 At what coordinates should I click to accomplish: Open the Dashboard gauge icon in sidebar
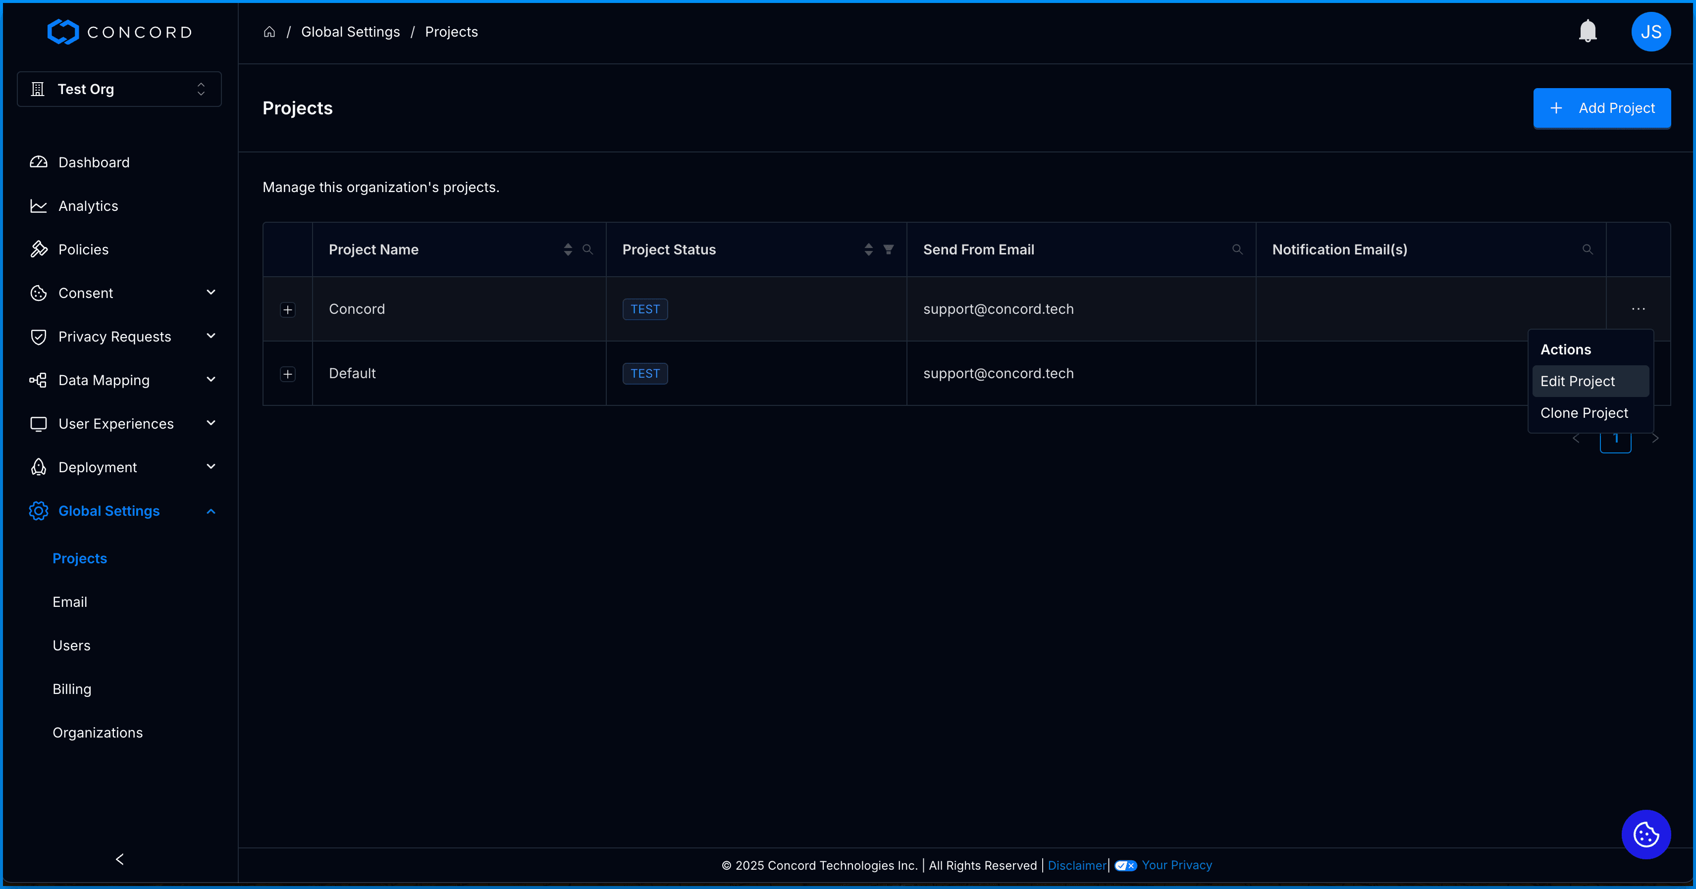tap(39, 162)
